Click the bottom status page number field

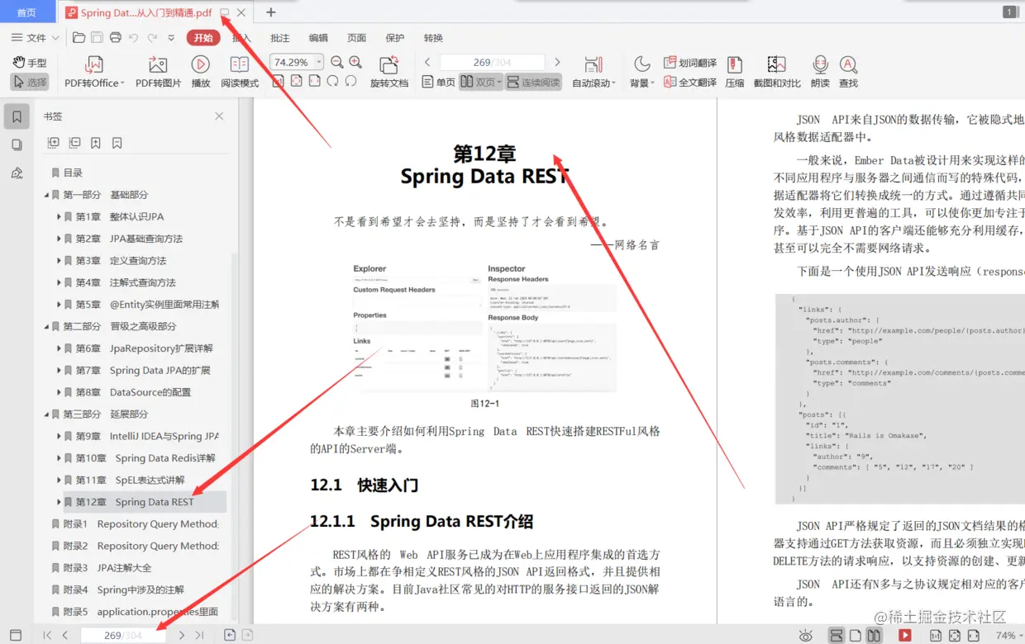click(123, 635)
